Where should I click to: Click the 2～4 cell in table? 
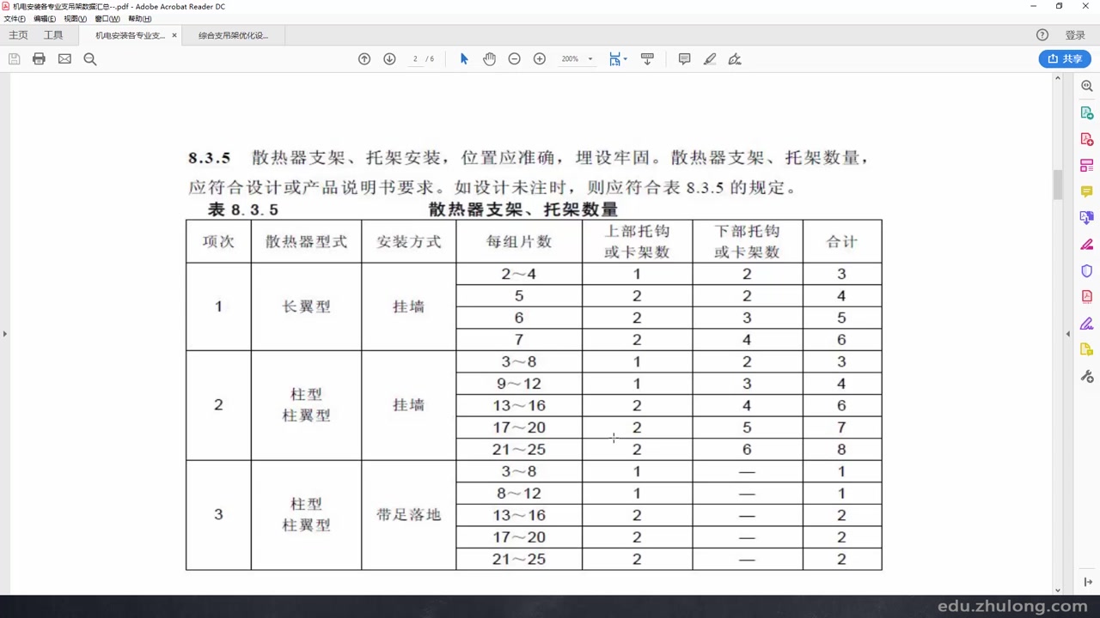(519, 274)
